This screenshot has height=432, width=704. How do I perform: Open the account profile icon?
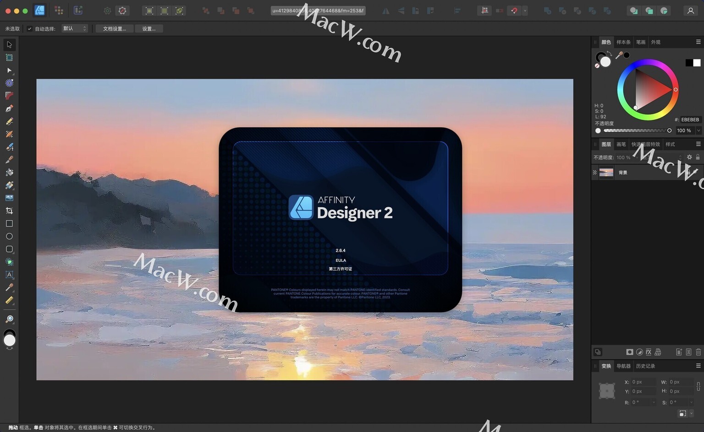[x=690, y=11]
